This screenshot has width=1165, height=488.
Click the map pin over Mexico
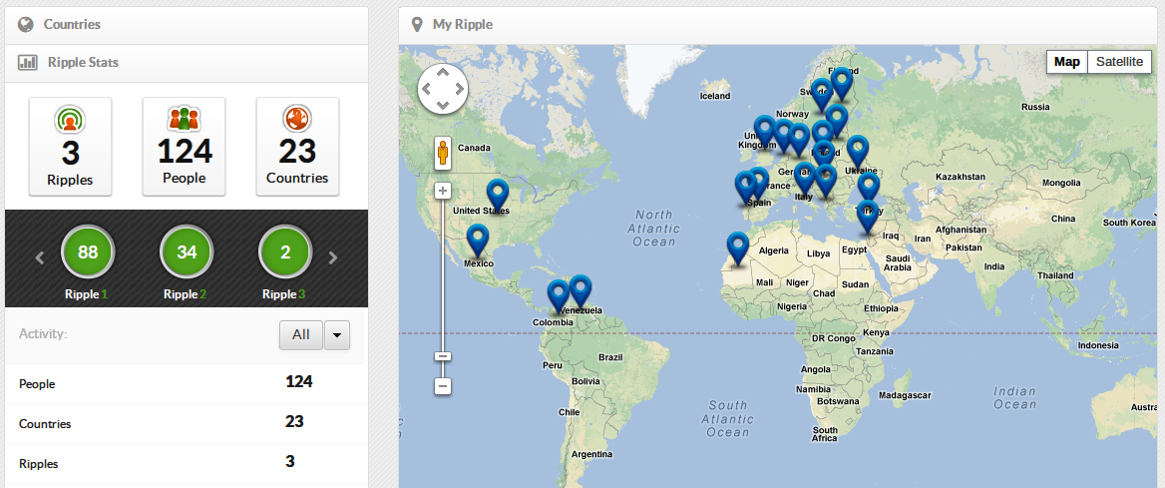(x=478, y=243)
